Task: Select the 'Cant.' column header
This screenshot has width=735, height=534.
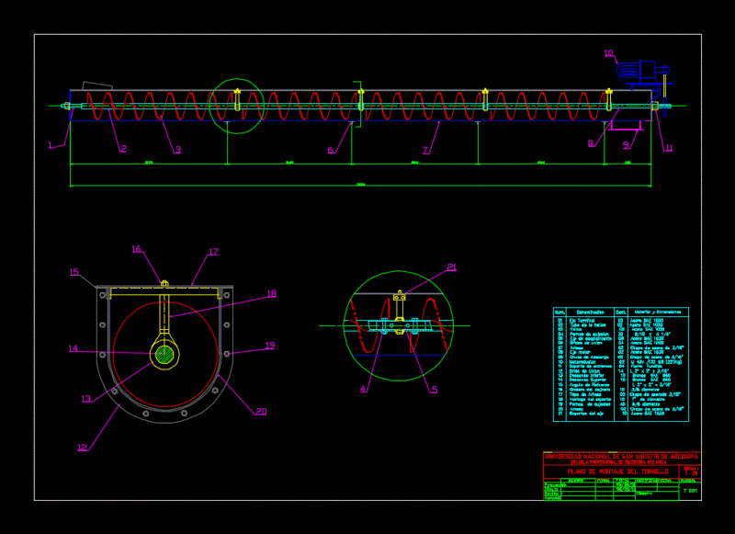Action: point(621,312)
